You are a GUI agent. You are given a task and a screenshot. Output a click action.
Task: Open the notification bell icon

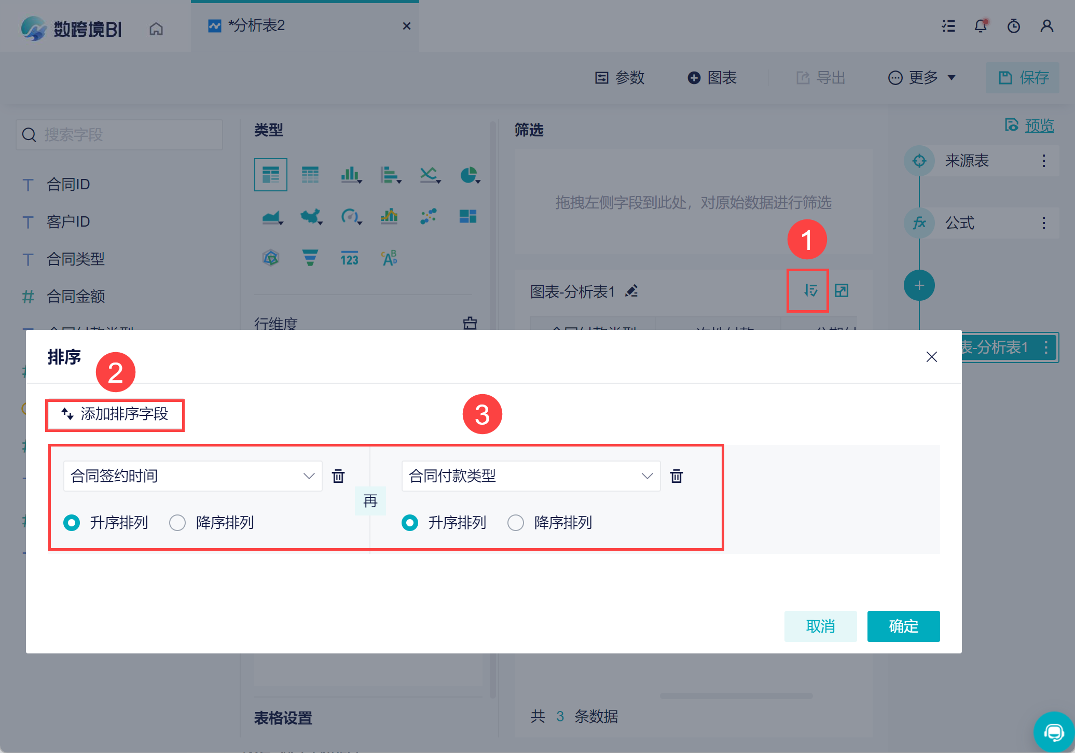[x=980, y=26]
